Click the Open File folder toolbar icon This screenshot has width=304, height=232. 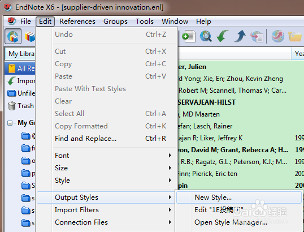coord(295,36)
